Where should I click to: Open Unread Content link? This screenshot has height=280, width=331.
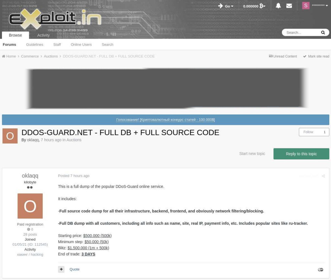coord(283,56)
